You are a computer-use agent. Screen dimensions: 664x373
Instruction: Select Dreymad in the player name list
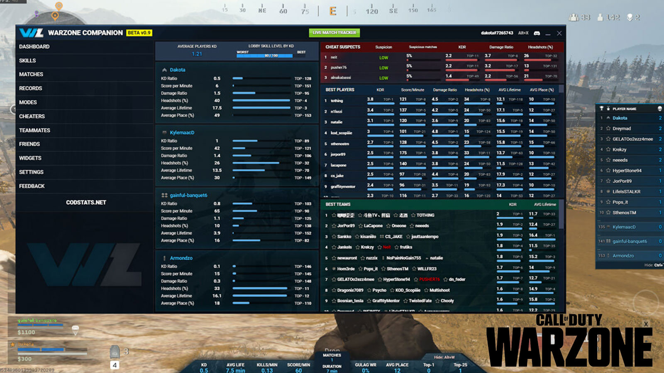pos(622,128)
